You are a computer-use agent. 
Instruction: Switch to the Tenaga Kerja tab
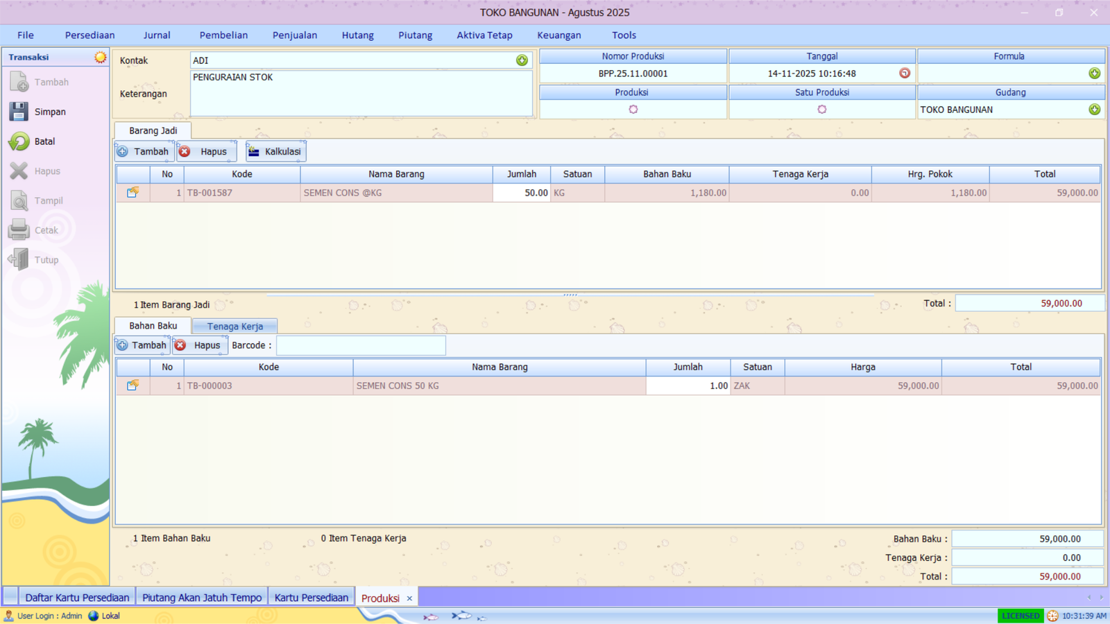coord(234,326)
